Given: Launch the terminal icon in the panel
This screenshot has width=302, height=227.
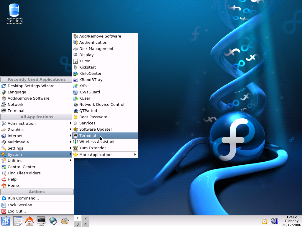Looking at the screenshot, I should (41, 221).
